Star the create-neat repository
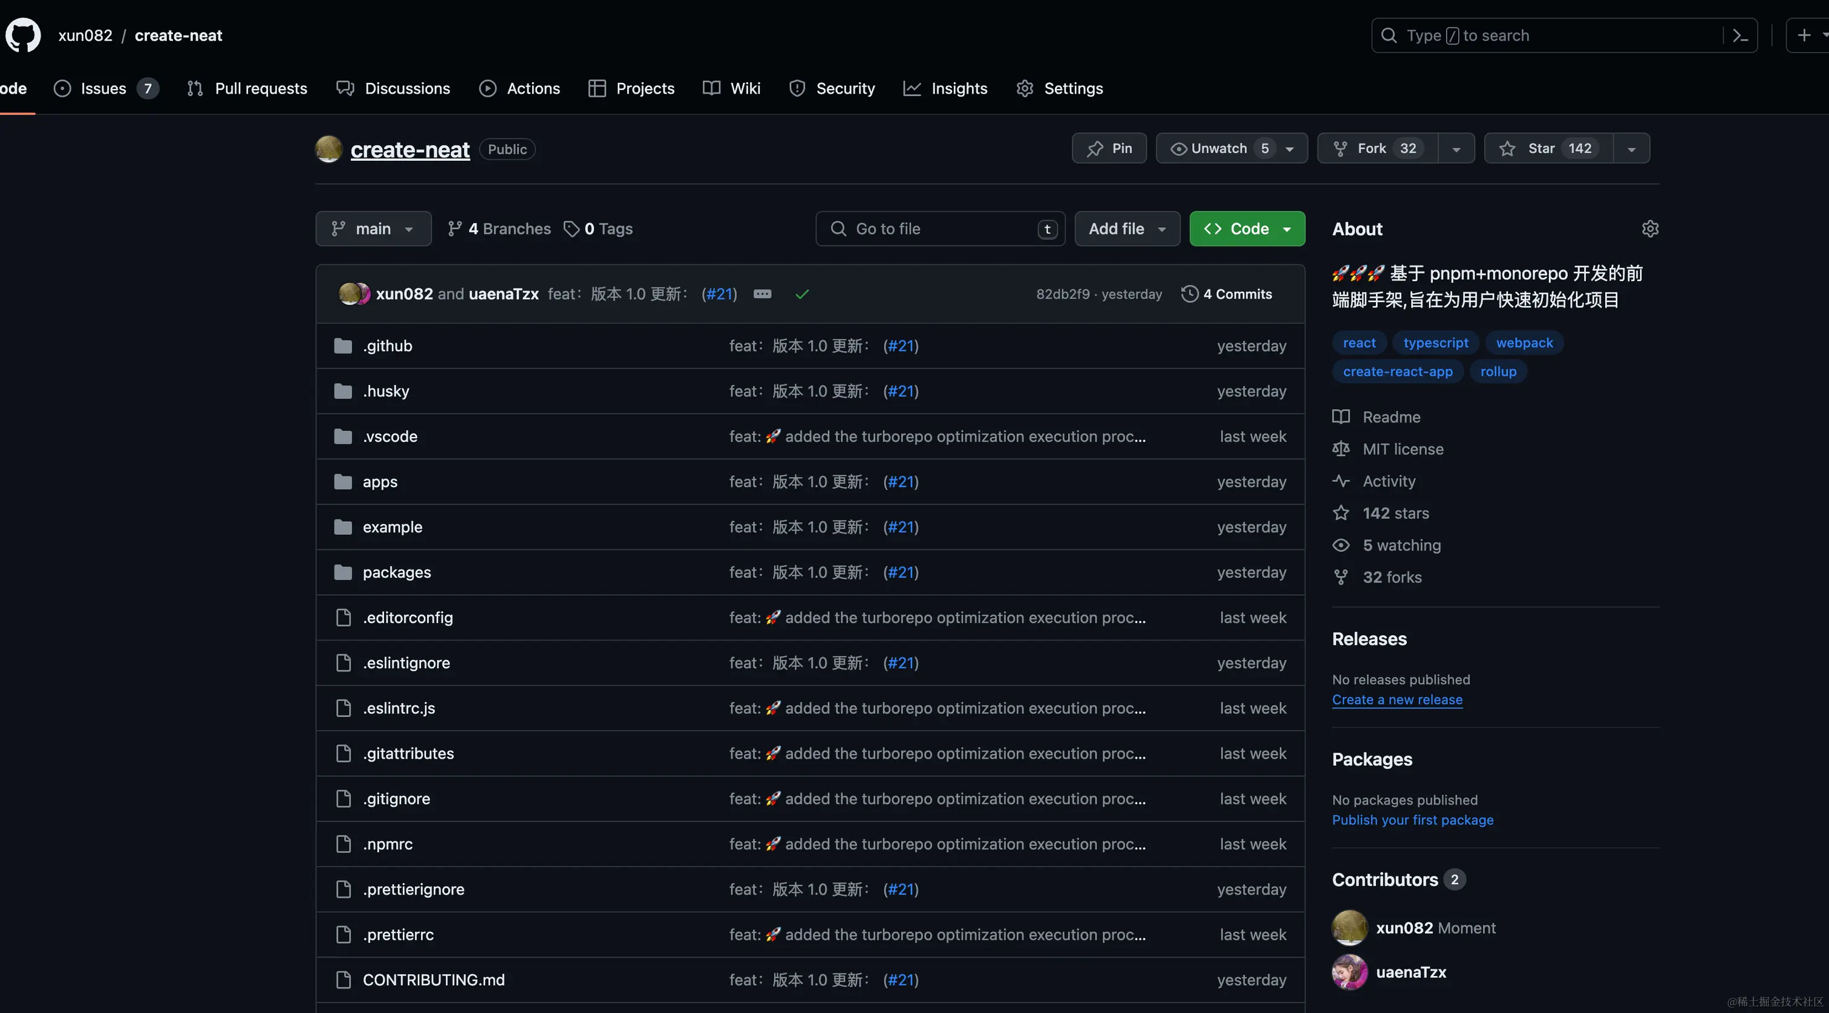 tap(1548, 148)
